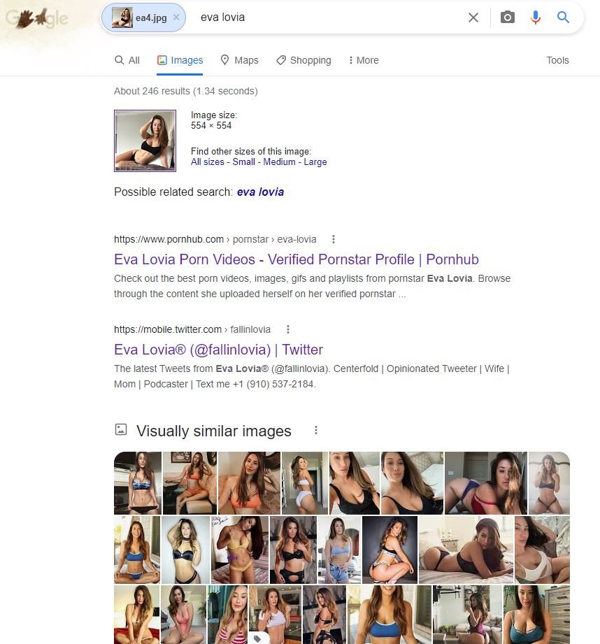Click the blue magnifier search button
The height and width of the screenshot is (644, 600).
coord(563,17)
